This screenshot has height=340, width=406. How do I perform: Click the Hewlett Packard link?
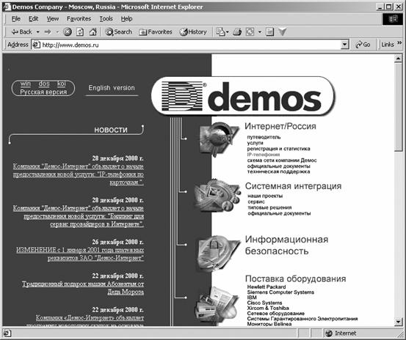(x=267, y=287)
